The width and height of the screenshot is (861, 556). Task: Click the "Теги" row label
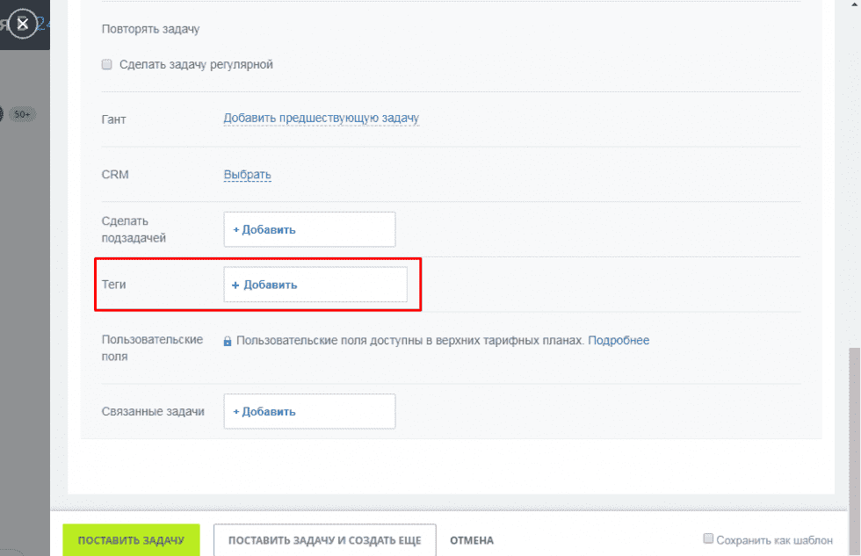115,285
